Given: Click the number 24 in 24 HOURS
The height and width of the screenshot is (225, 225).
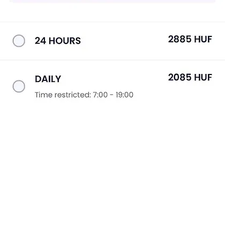Looking at the screenshot, I should (x=40, y=41).
